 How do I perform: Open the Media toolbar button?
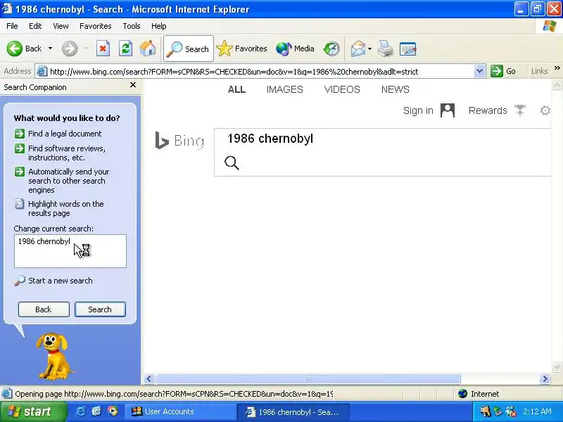click(x=295, y=49)
